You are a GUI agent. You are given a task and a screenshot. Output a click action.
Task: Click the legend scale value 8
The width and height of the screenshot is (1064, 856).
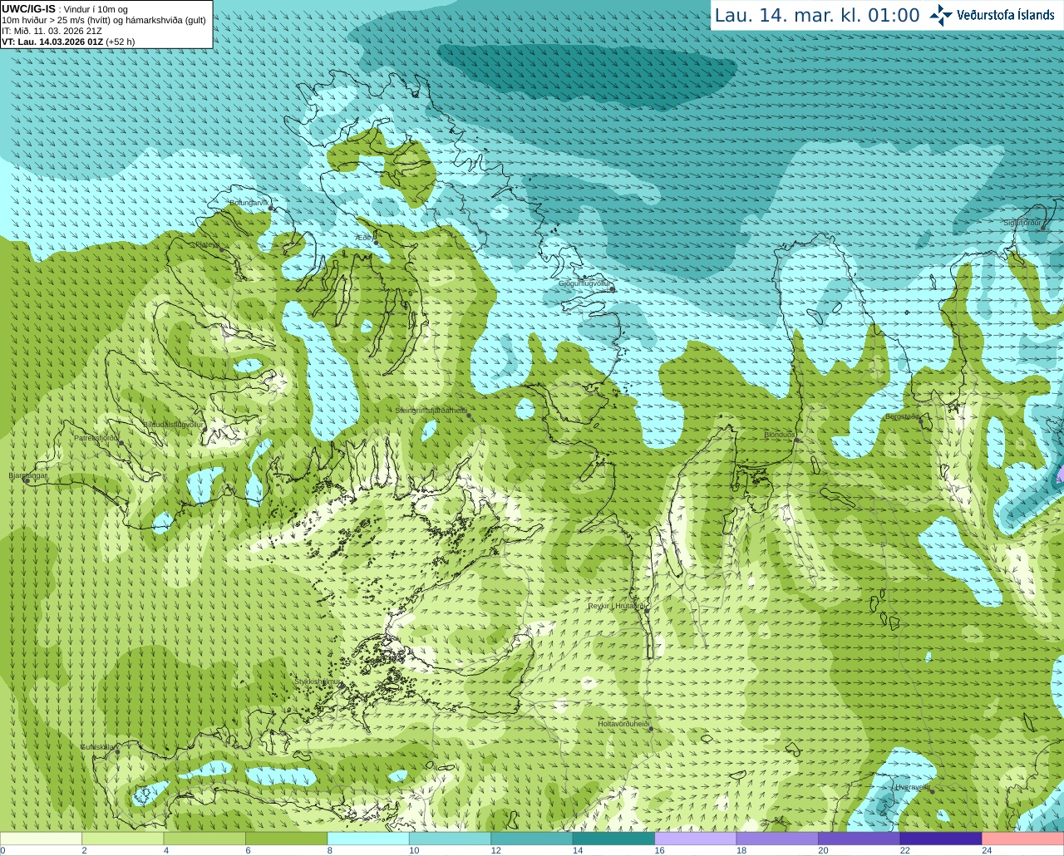pyautogui.click(x=329, y=850)
